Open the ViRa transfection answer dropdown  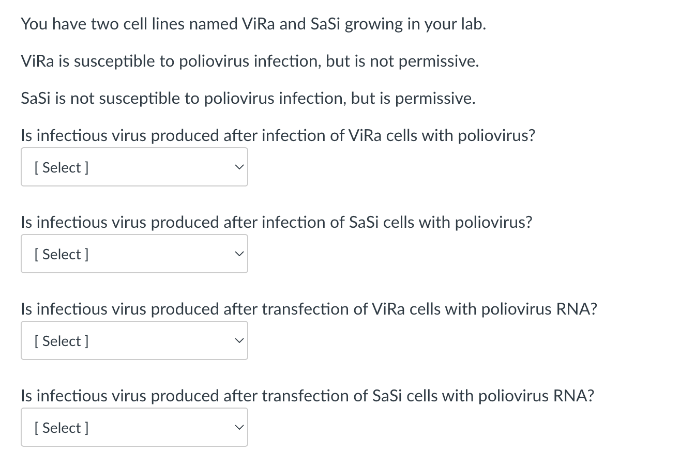134,340
